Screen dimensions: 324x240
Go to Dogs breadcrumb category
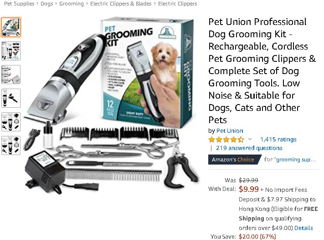46,4
